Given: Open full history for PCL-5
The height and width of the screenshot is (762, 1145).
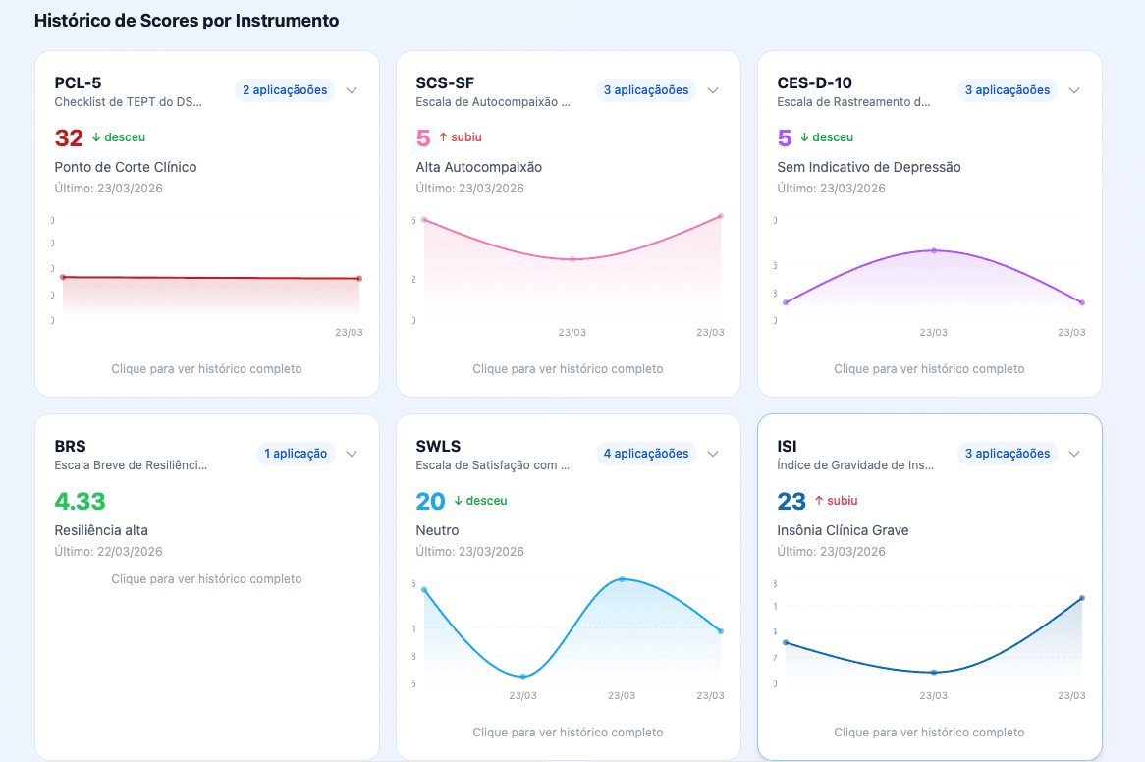Looking at the screenshot, I should (206, 368).
